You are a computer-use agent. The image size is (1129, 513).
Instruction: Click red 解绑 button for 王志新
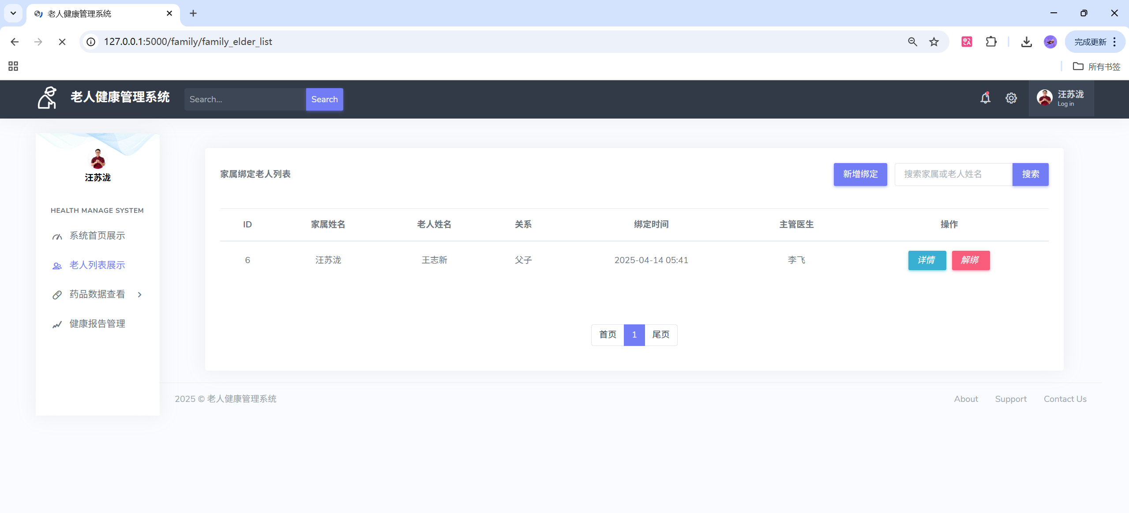coord(970,260)
